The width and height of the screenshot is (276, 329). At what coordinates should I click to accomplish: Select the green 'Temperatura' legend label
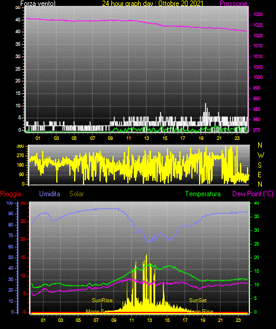(203, 194)
